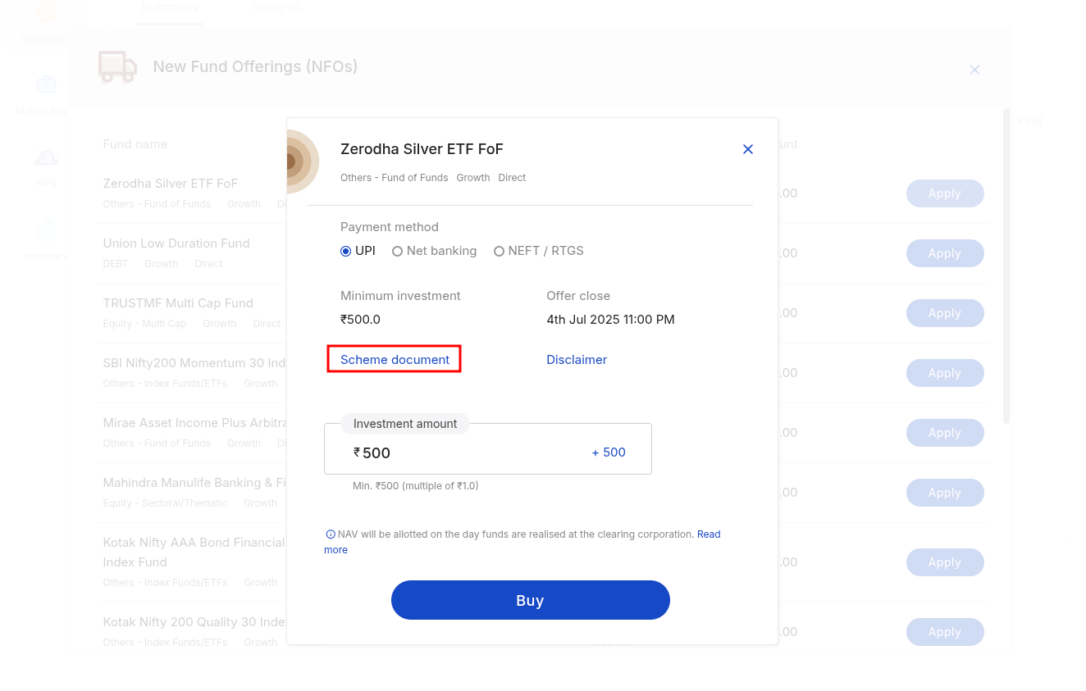1086x691 pixels.
Task: Apply for Zerodha Silver ETF FoF
Action: click(x=945, y=193)
